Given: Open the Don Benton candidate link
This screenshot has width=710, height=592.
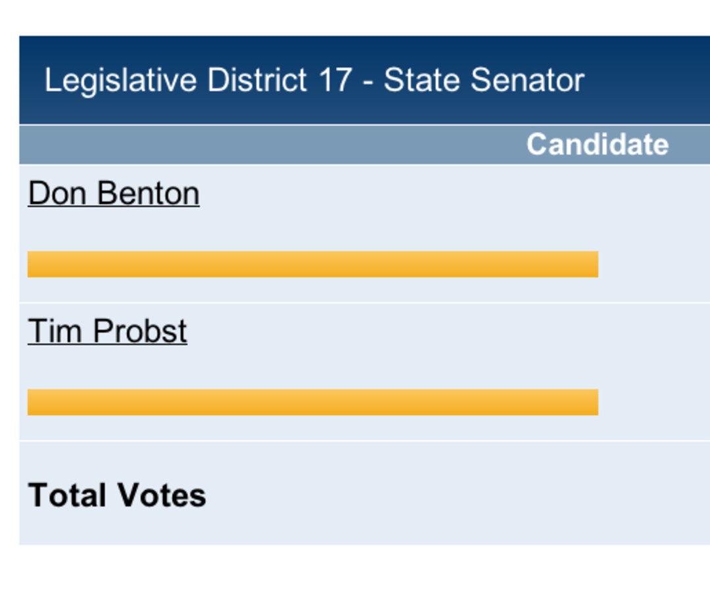Looking at the screenshot, I should (x=114, y=194).
